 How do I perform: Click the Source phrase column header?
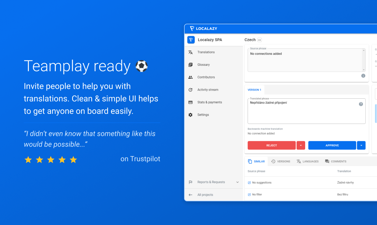(256, 171)
